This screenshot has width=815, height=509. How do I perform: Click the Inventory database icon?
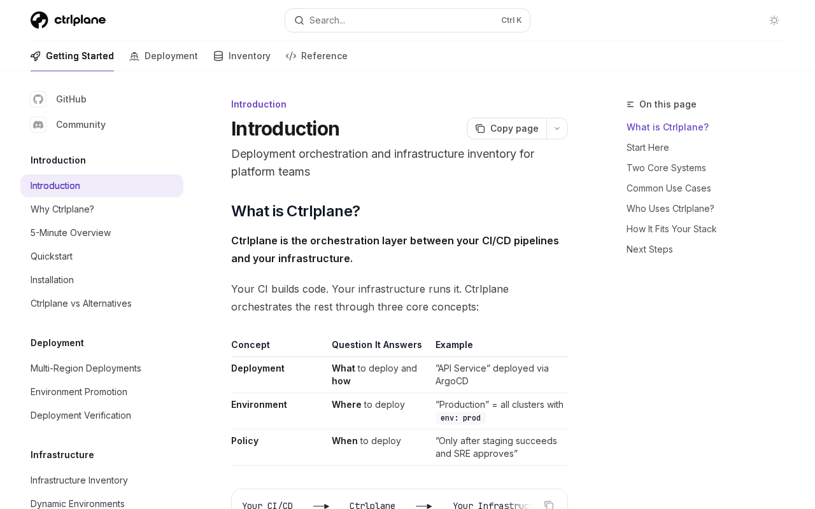click(218, 56)
